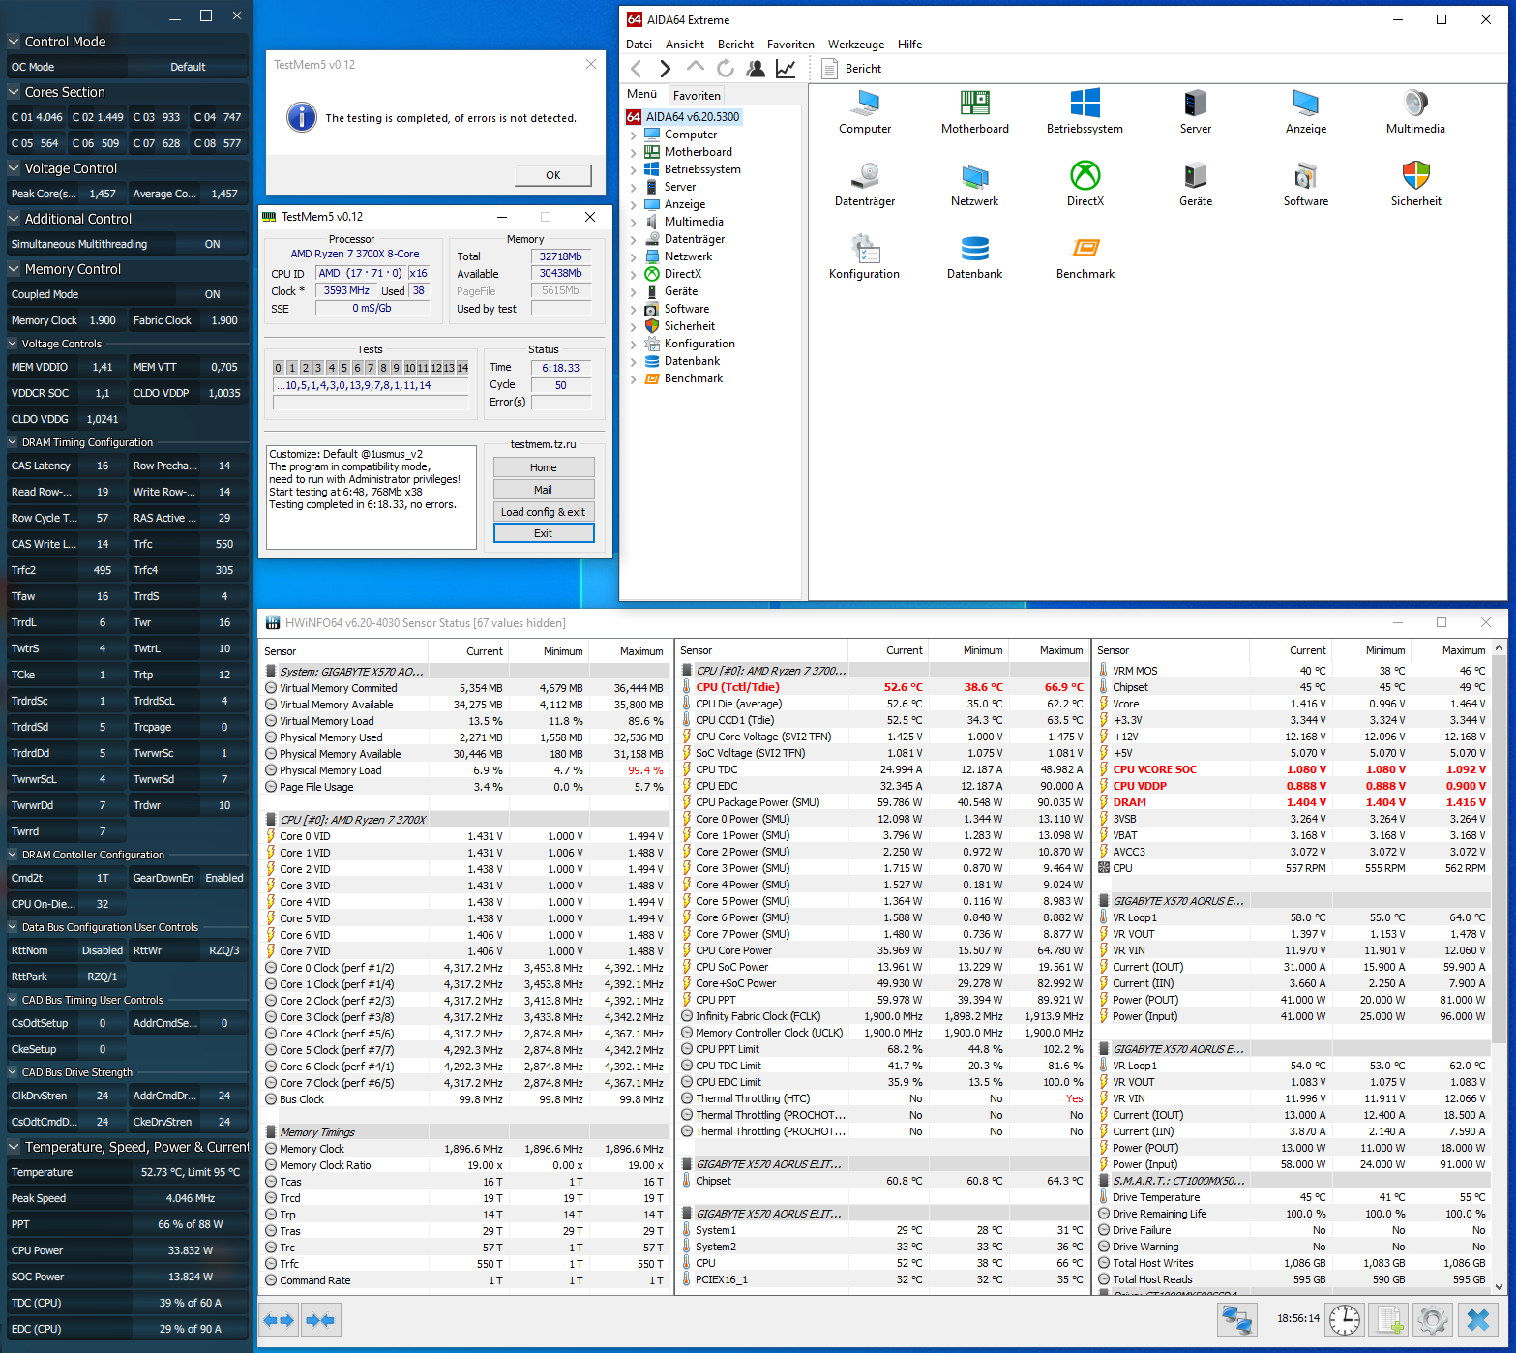Collapse the Voltage Control section
The height and width of the screenshot is (1353, 1516).
14,168
